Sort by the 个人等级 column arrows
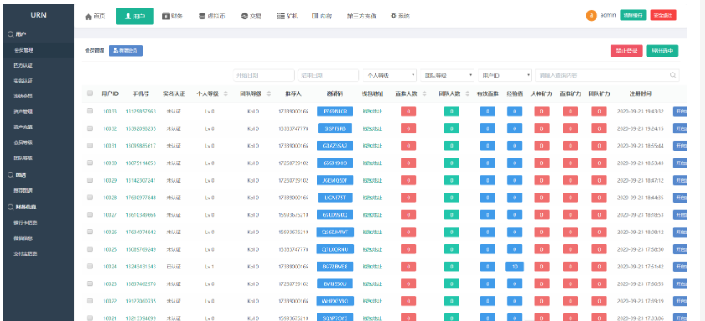 (x=226, y=93)
